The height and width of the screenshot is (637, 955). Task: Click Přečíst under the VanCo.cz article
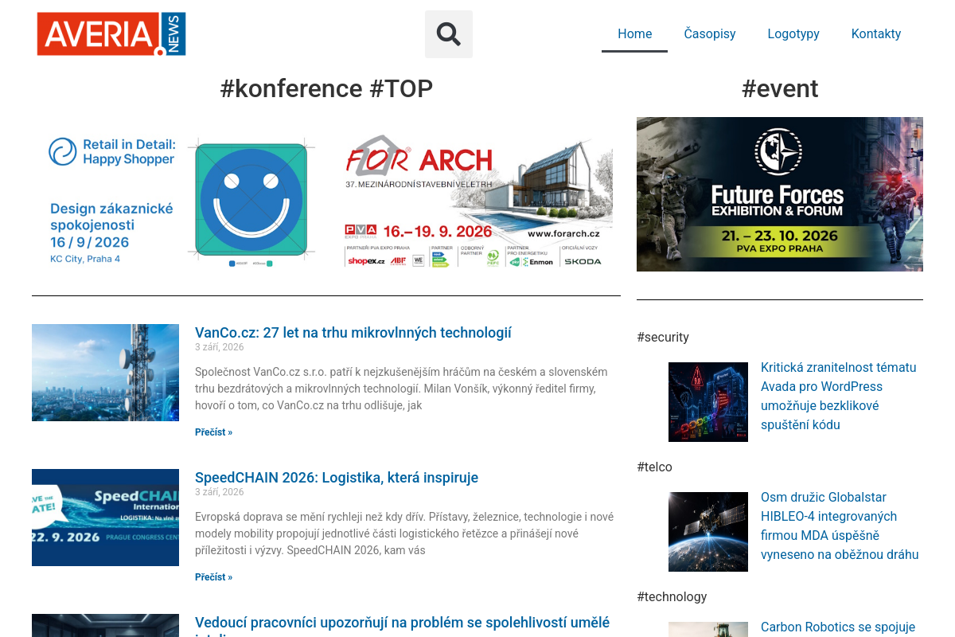pos(213,432)
